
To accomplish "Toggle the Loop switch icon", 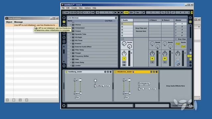I will 168,13.
